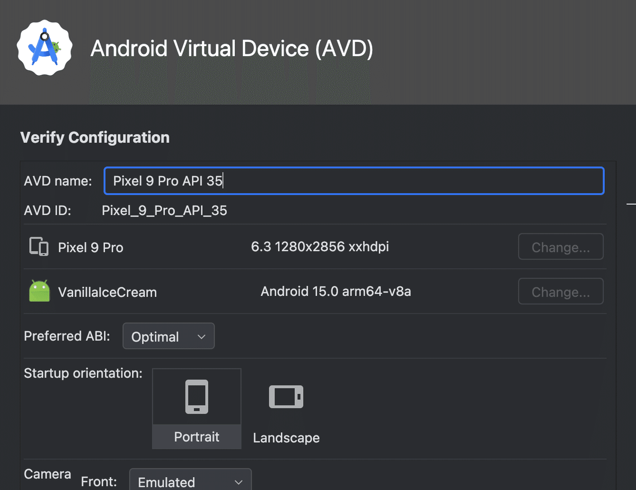Click the VanillaIceCream system image name

point(108,292)
